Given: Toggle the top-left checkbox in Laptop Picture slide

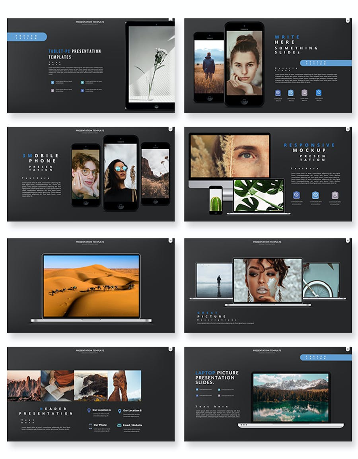Looking at the screenshot, I should pyautogui.click(x=197, y=389).
